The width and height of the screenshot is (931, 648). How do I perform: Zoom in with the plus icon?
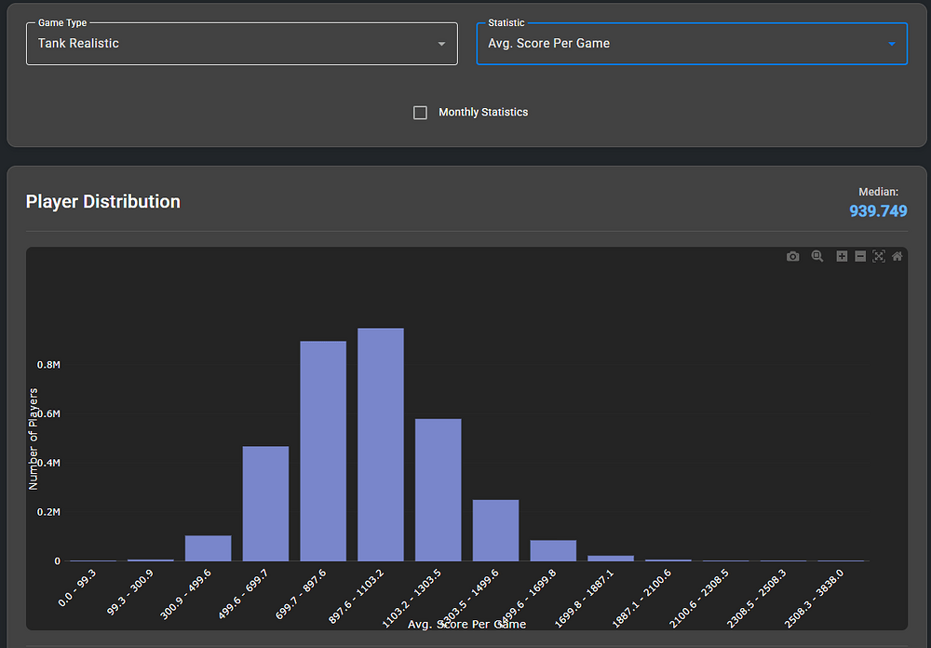click(842, 257)
